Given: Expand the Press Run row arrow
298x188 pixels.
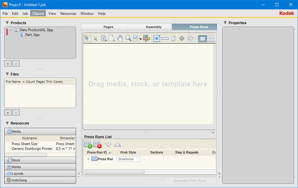Looking at the screenshot, I should click(88, 159).
